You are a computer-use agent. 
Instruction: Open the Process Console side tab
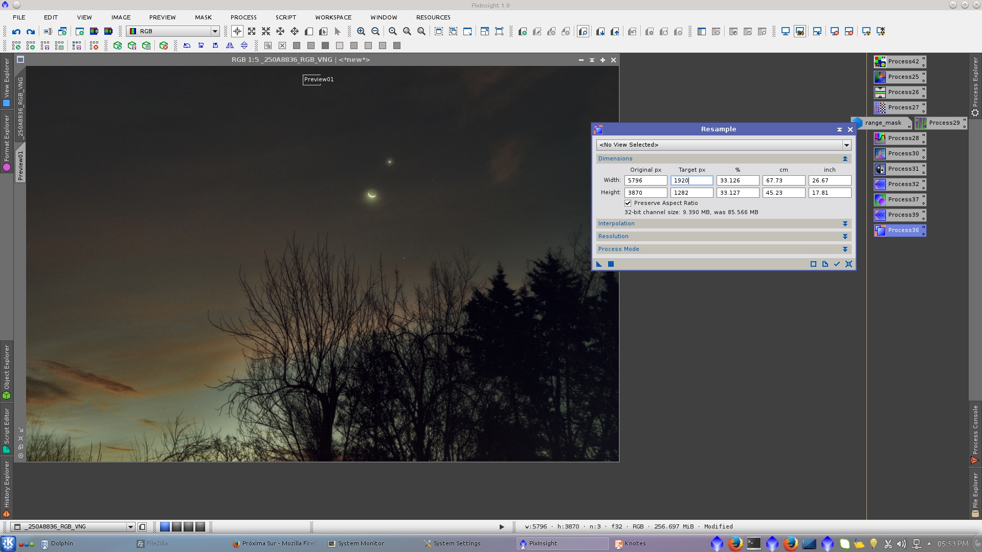pos(975,434)
